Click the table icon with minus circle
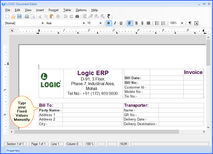213x154 pixels. click(103, 16)
